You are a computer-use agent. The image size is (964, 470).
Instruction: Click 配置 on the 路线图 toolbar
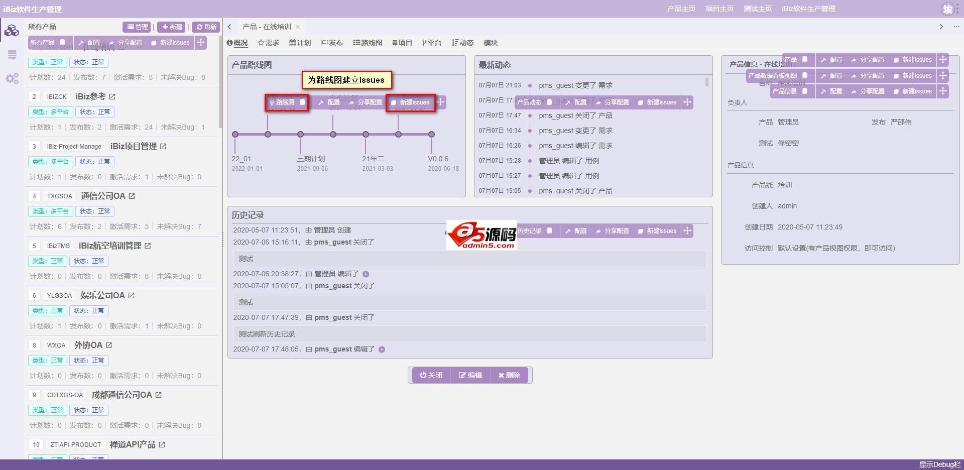click(329, 102)
